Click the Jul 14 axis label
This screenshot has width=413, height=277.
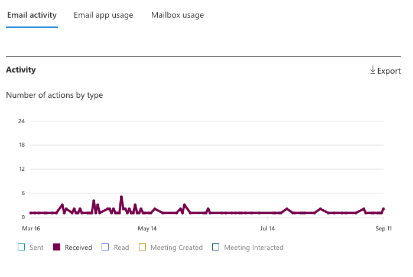[267, 229]
